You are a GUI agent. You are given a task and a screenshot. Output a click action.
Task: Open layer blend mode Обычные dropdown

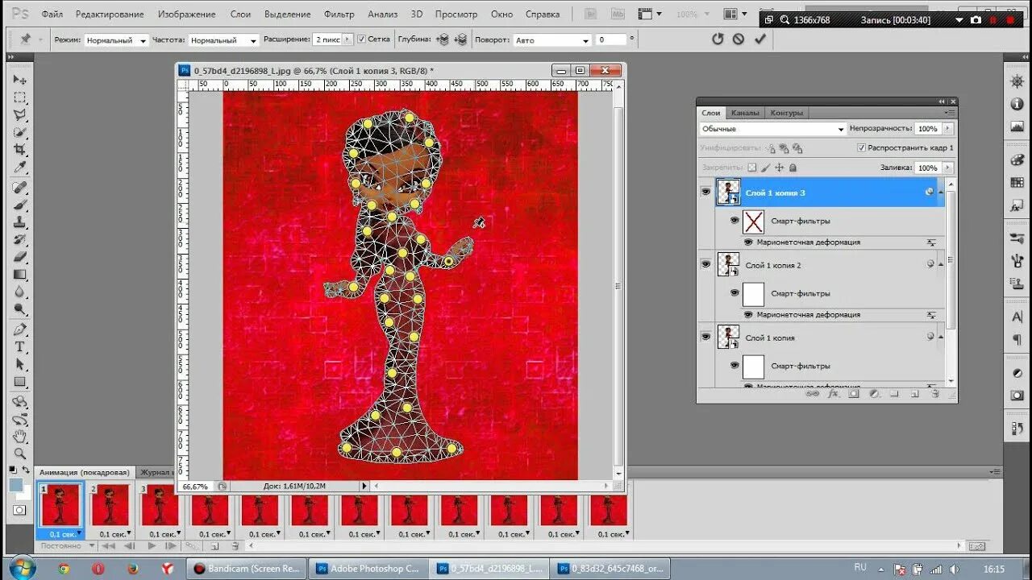772,129
